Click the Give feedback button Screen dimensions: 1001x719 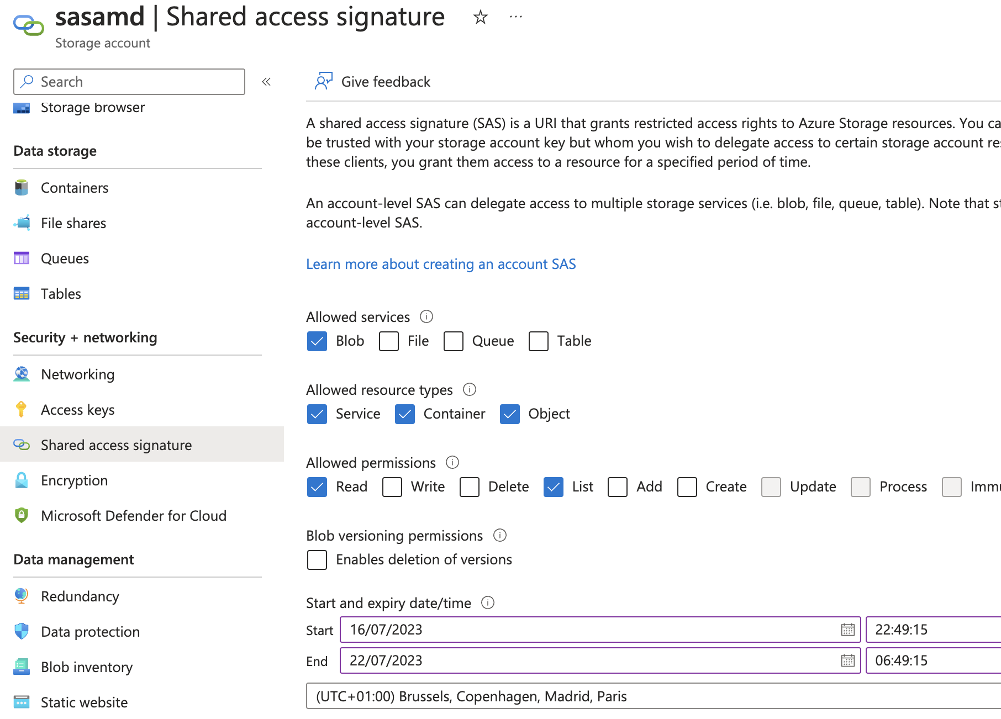(x=371, y=81)
